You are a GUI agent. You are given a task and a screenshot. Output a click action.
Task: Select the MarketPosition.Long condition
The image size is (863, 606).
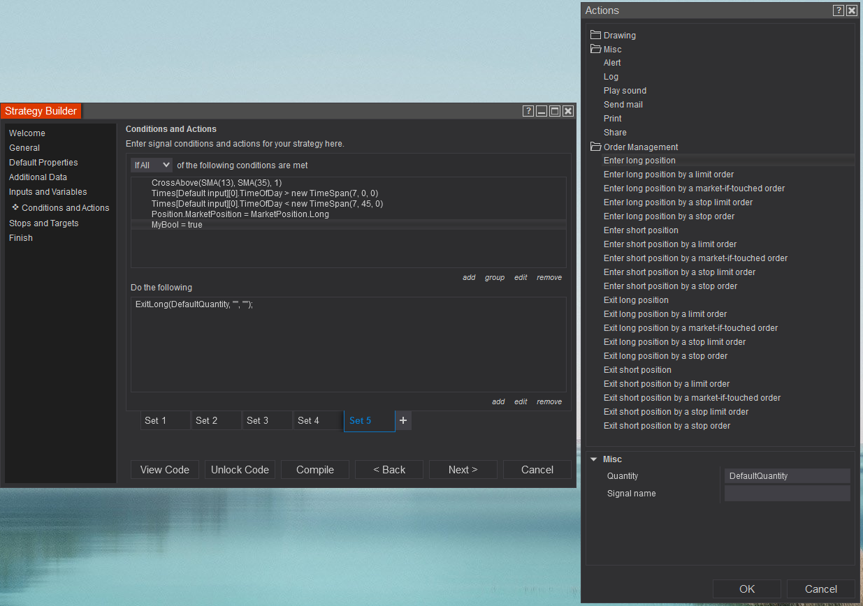click(240, 214)
